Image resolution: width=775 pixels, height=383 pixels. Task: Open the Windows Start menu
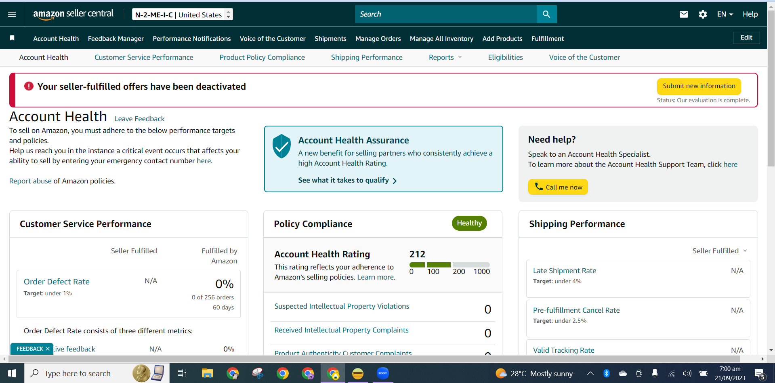[x=12, y=373]
